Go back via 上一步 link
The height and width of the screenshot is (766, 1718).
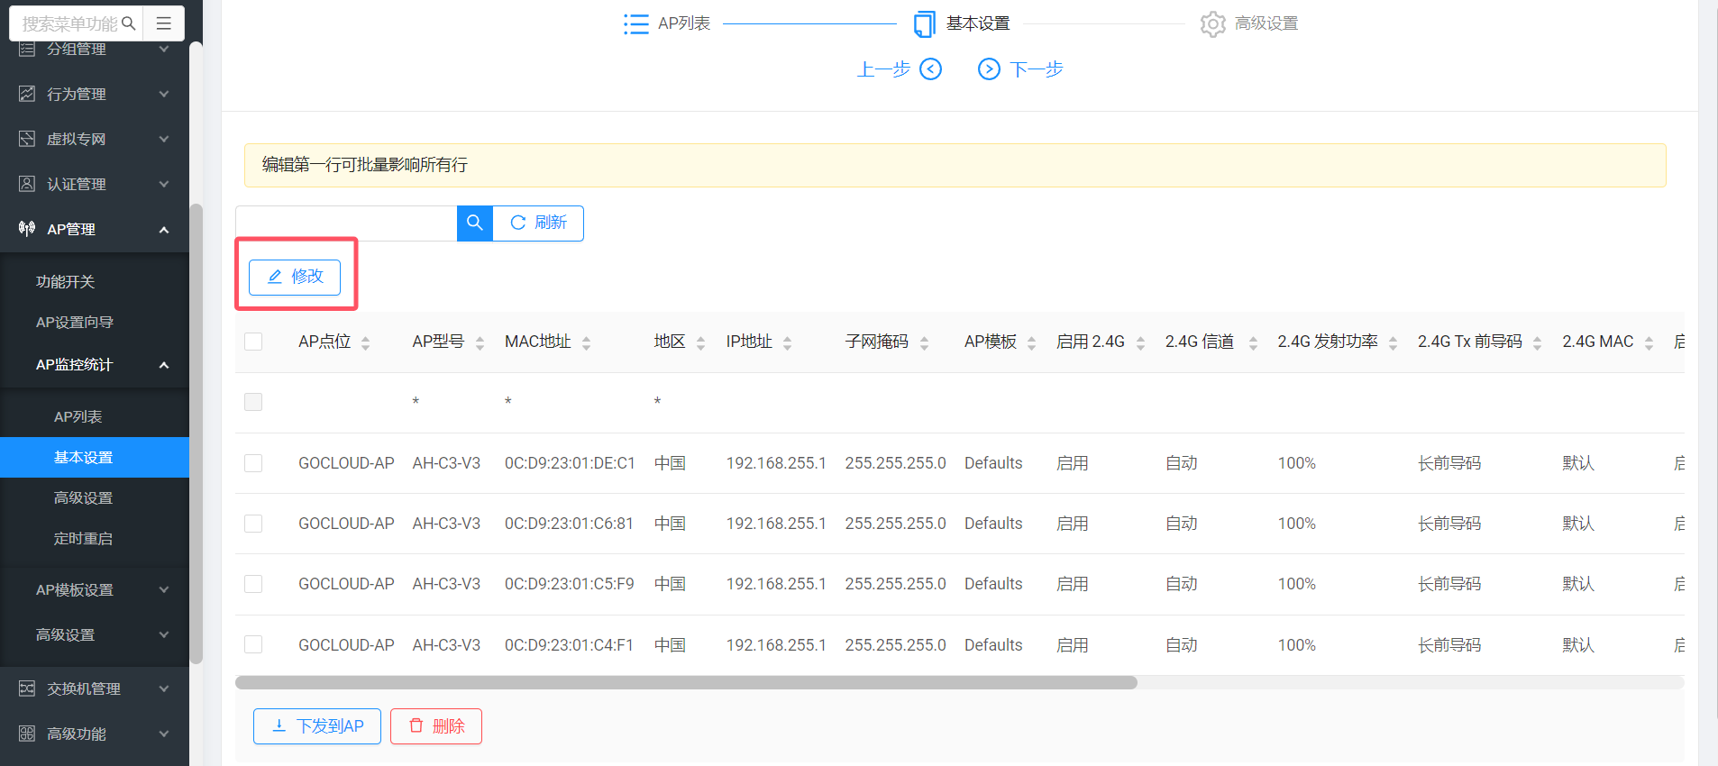pos(883,69)
